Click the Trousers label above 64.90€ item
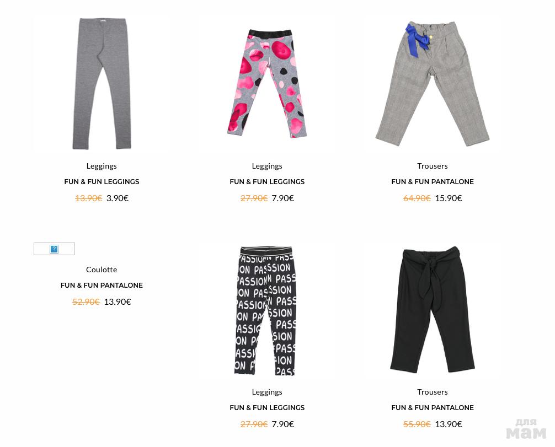The height and width of the screenshot is (447, 555). coord(433,166)
